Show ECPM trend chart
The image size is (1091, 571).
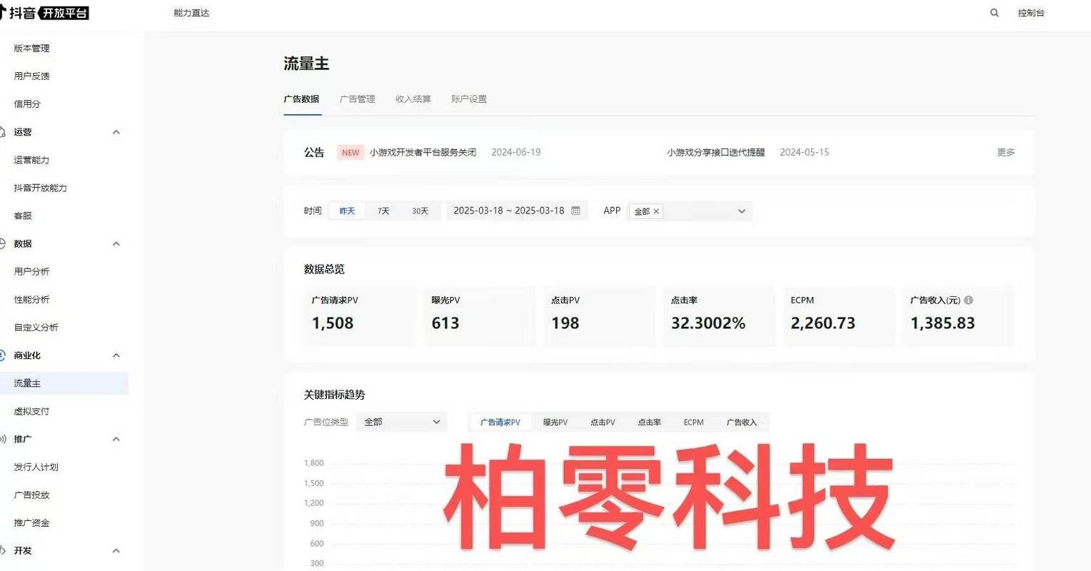[693, 423]
